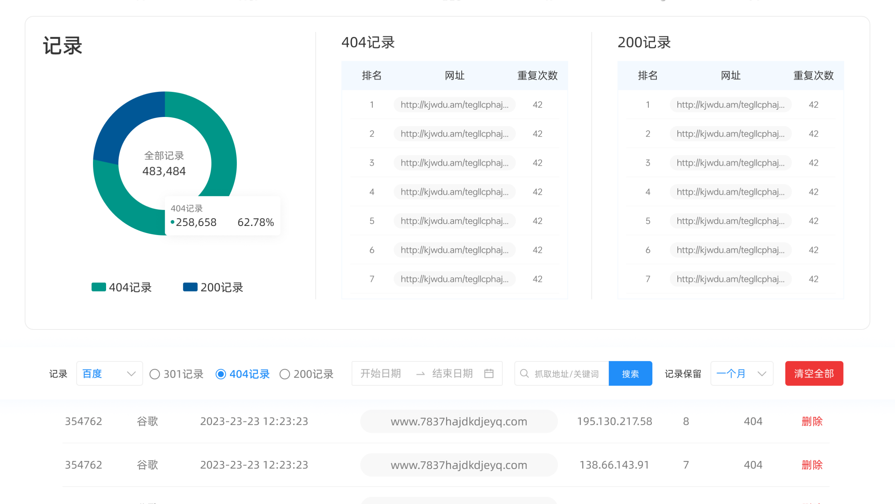Click the calendar icon in the date range field
This screenshot has width=895, height=504.
(x=489, y=373)
